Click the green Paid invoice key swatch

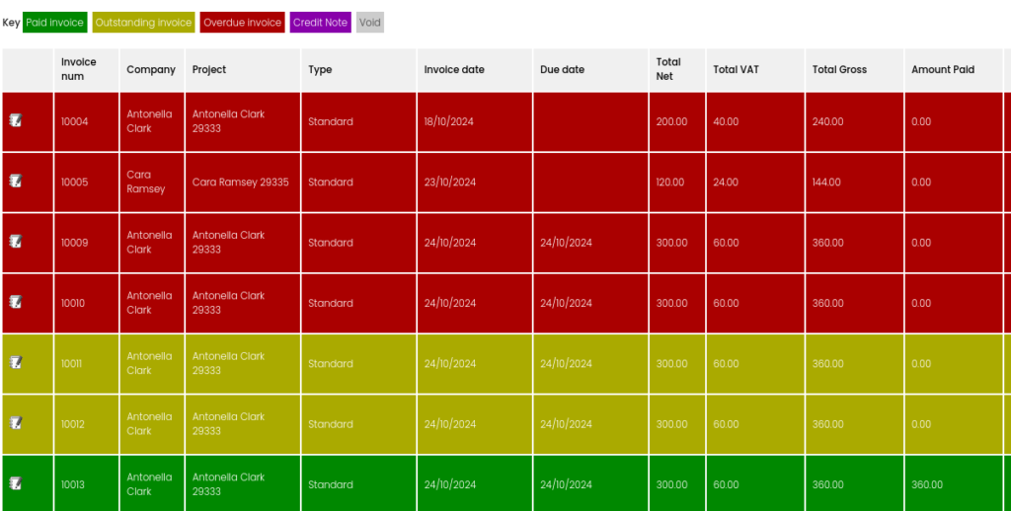pyautogui.click(x=54, y=23)
